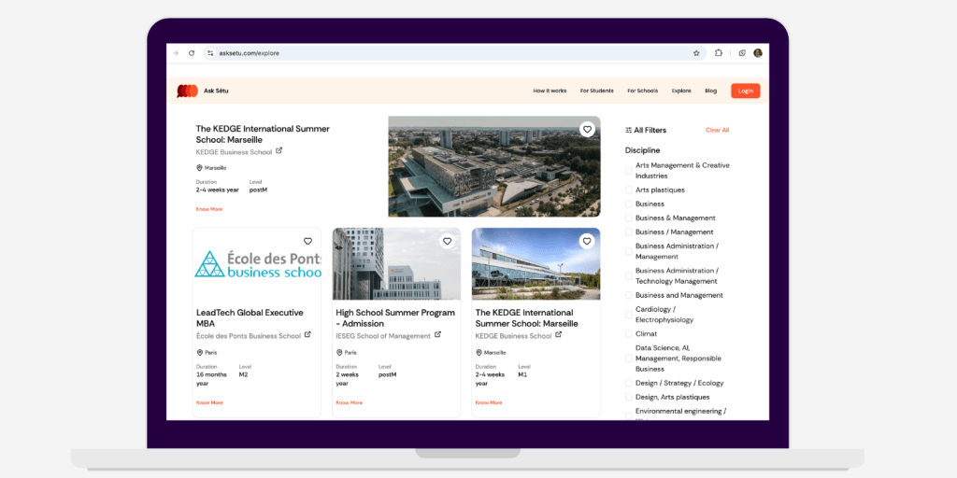Open Know More on LeadTech Global Executive MBA
Screen dimensions: 957x478
click(209, 402)
